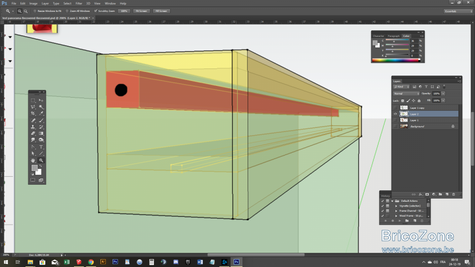
Task: Open the Filter menu
Action: pyautogui.click(x=79, y=3)
